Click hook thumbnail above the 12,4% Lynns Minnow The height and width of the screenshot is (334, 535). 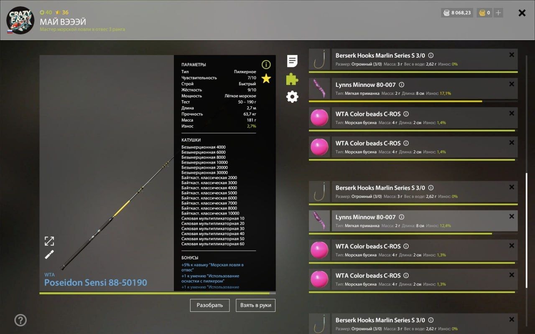320,192
